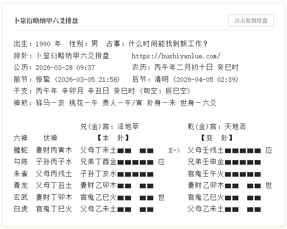Select the 出生：1990 年 birth year text
This screenshot has width=287, height=229.
coord(37,44)
